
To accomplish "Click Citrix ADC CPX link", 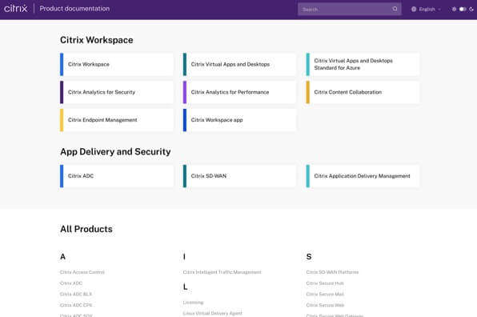I will 76,305.
